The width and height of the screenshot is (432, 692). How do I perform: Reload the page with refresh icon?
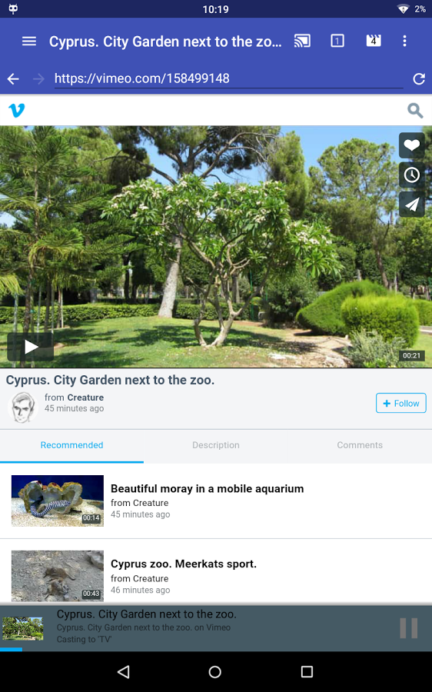[x=419, y=79]
